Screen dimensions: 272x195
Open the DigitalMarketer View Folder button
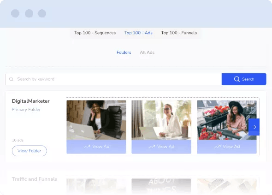(30, 151)
